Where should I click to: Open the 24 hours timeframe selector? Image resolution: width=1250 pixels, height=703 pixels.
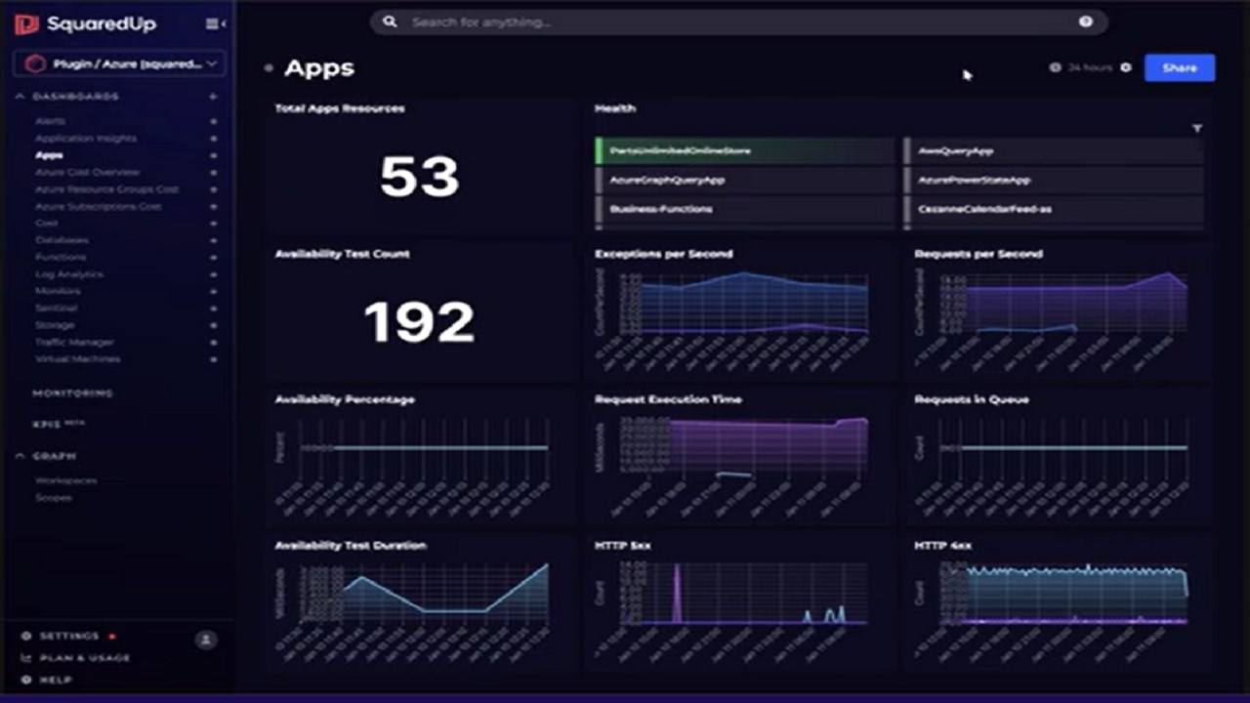coord(1082,67)
